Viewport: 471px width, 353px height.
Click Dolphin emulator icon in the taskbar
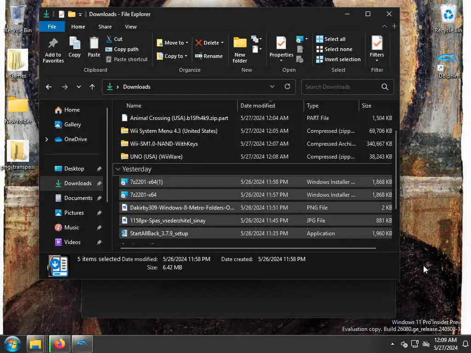click(82, 344)
